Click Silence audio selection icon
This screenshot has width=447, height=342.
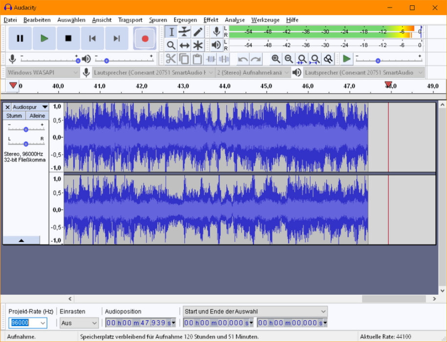(224, 59)
